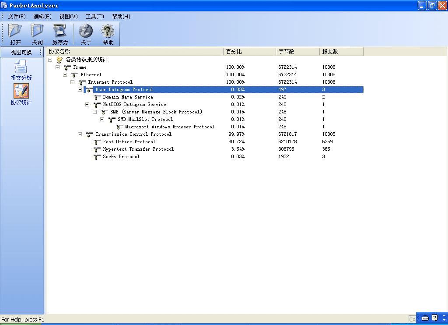Open the 视图(V) menu
The height and width of the screenshot is (325, 448).
[68, 17]
